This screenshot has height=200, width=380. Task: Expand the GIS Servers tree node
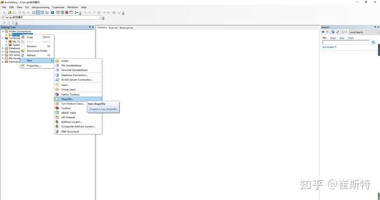click(3, 55)
